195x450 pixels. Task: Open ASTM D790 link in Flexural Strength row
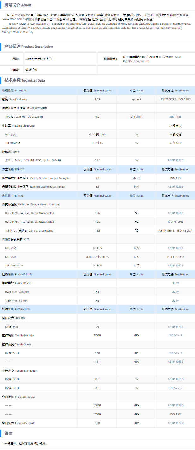(x=175, y=423)
